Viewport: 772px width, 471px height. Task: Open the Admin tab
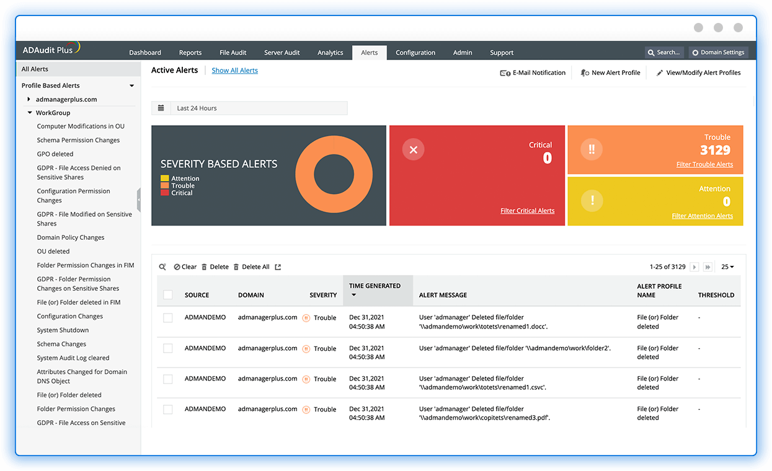[x=463, y=53]
